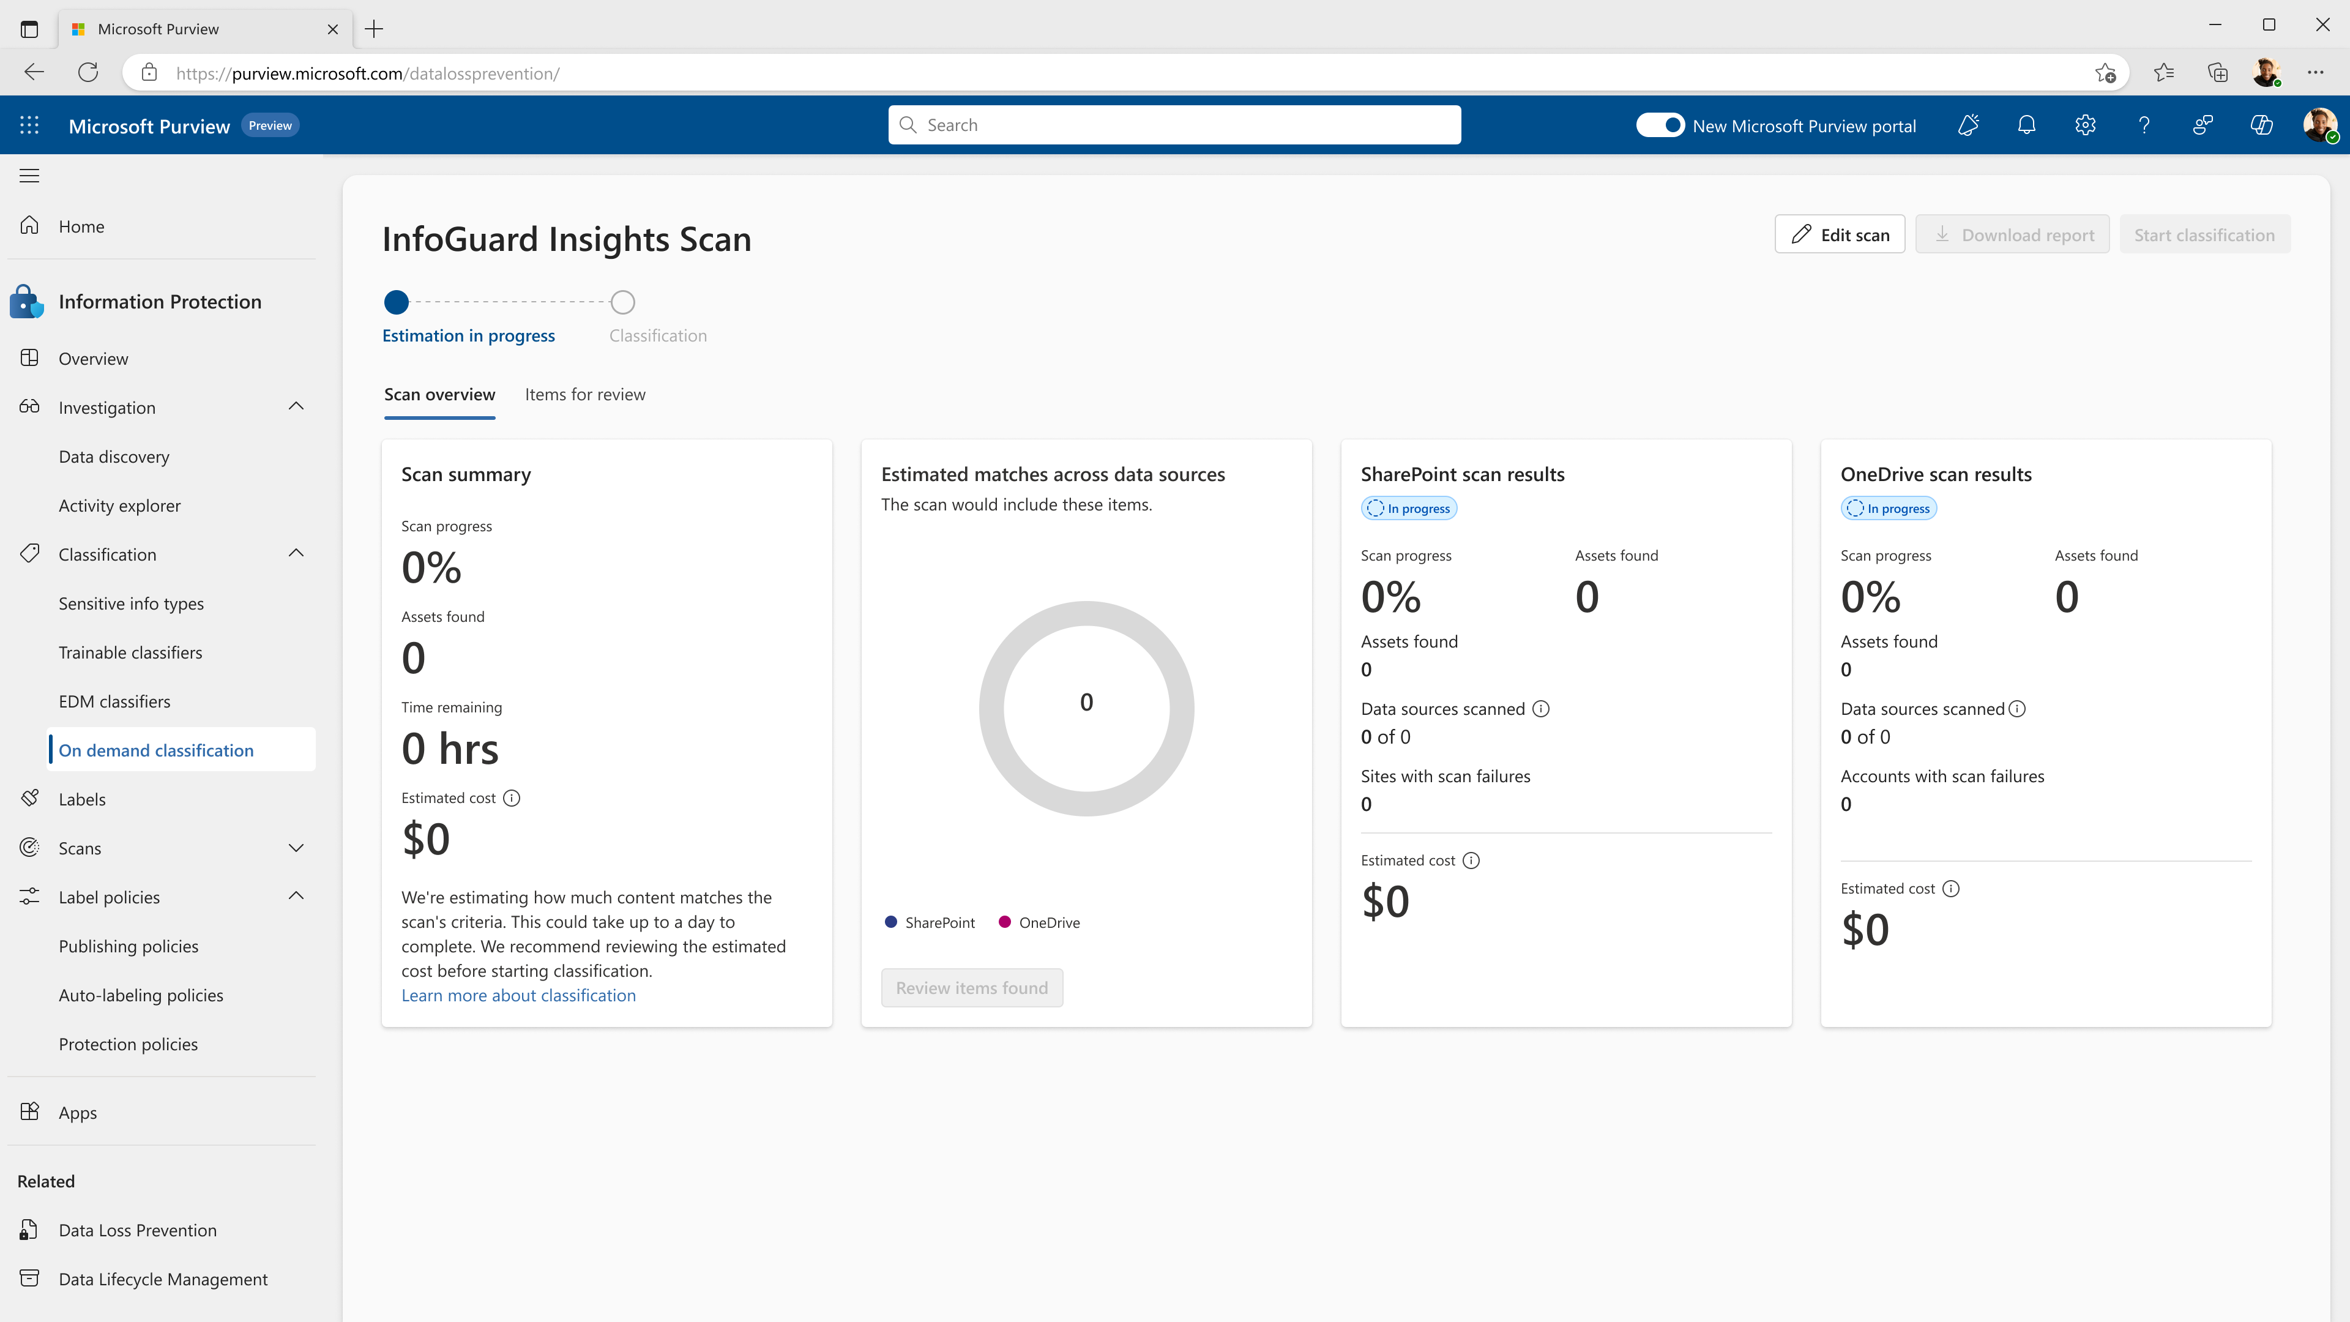Click the account profile picture in Purview
The image size is (2350, 1322).
click(2320, 125)
